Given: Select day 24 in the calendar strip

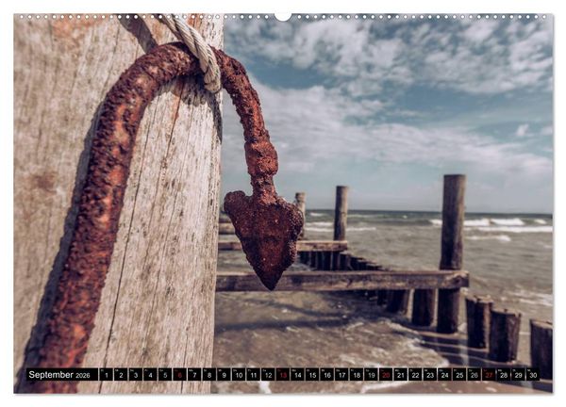Looking at the screenshot, I should (x=444, y=375).
